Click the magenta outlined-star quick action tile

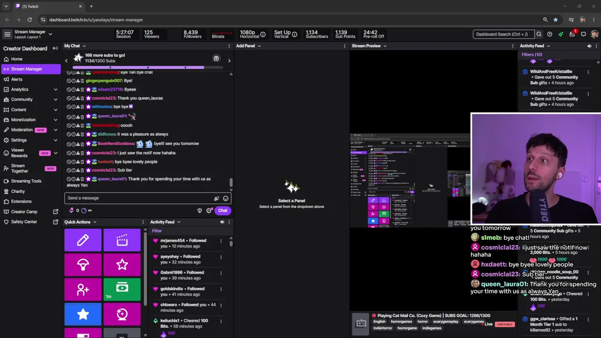tap(122, 265)
